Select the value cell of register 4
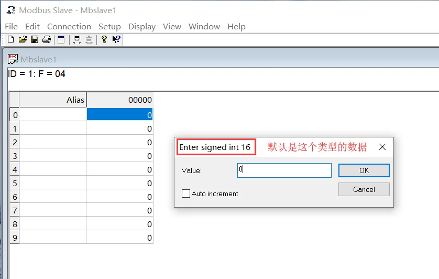This screenshot has height=279, width=439. pyautogui.click(x=119, y=169)
